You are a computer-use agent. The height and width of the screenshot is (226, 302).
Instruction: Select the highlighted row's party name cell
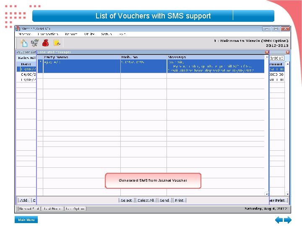[x=82, y=66]
